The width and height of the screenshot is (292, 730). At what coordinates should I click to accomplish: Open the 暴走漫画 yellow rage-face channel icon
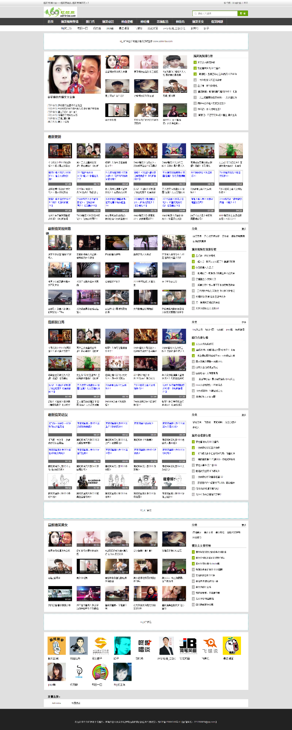(x=232, y=646)
